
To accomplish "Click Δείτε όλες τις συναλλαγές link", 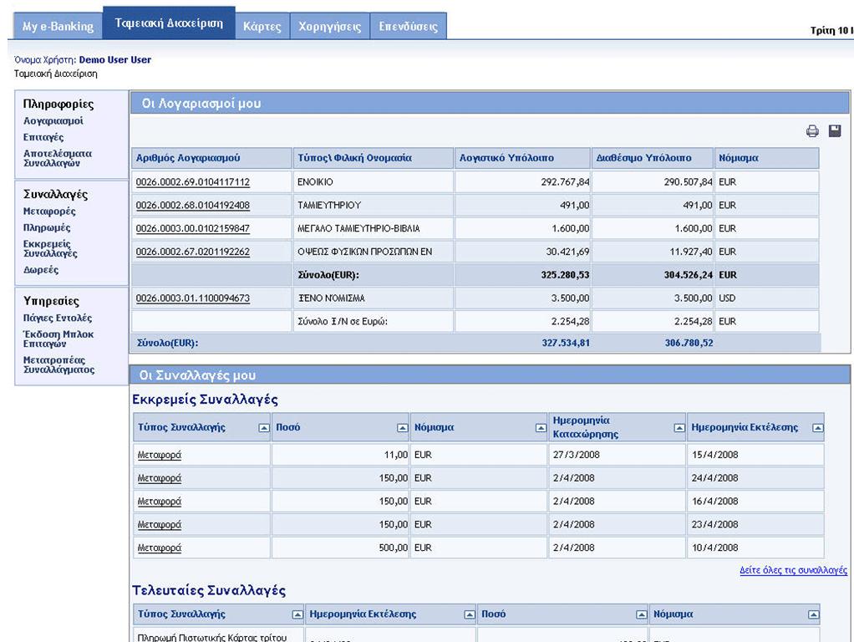I will coord(793,571).
